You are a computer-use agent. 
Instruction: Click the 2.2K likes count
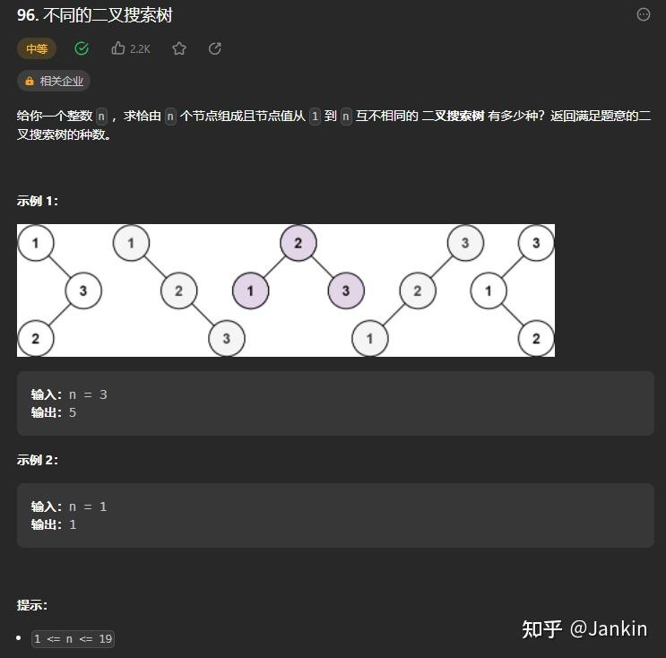coord(140,49)
